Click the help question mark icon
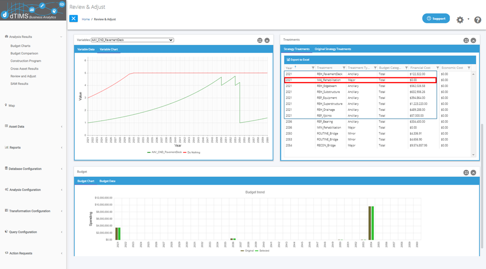 point(478,20)
